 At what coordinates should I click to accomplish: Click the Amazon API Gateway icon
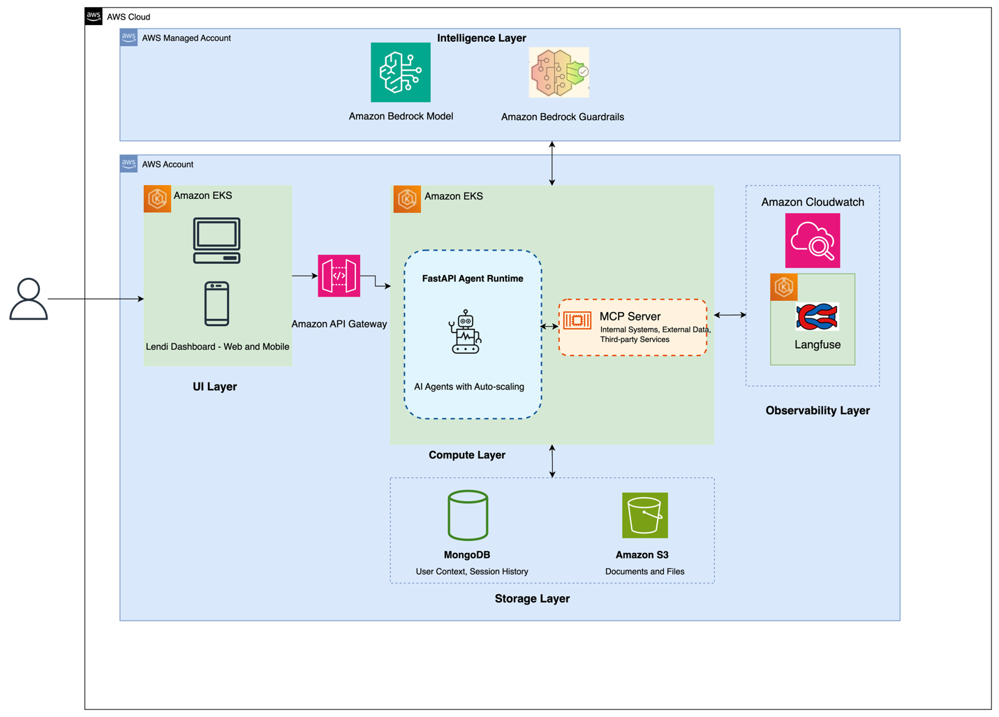point(338,276)
